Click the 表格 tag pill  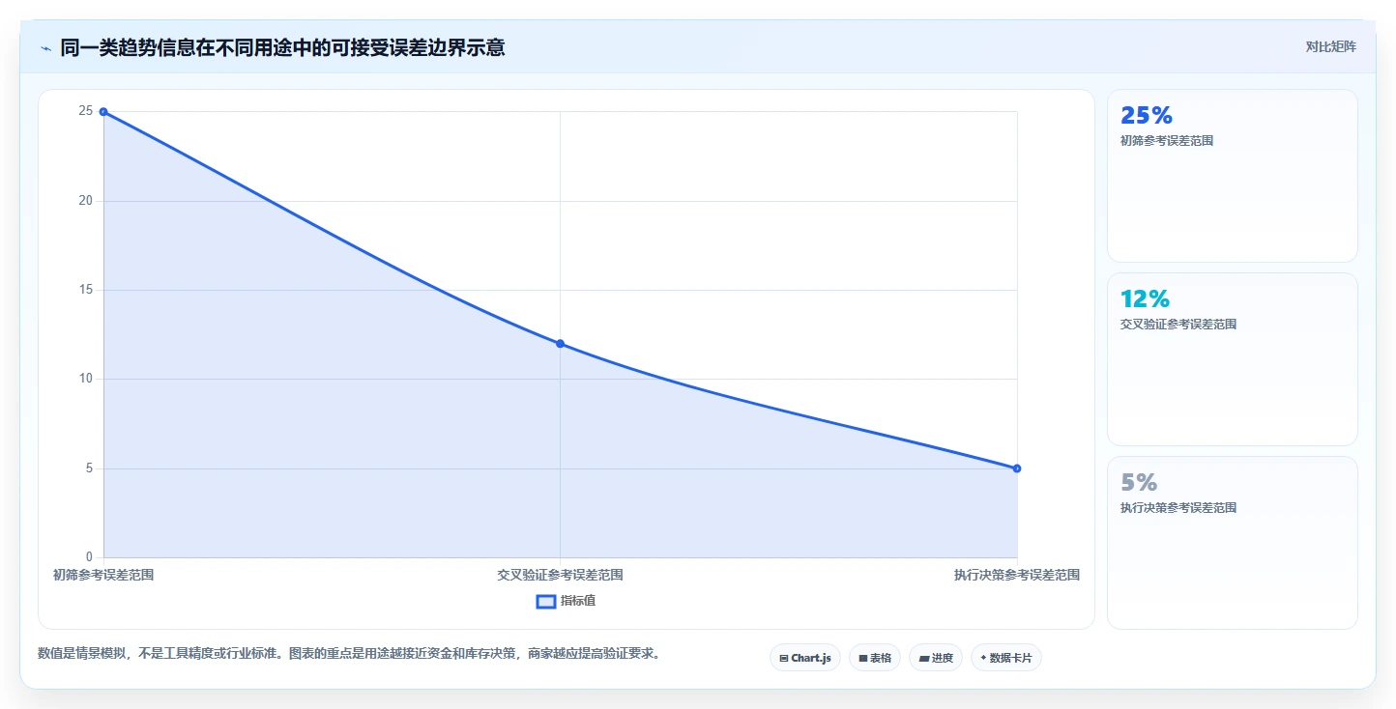pyautogui.click(x=874, y=658)
